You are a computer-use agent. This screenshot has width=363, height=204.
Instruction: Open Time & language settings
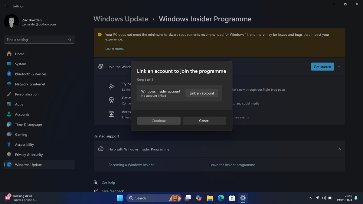click(39, 124)
